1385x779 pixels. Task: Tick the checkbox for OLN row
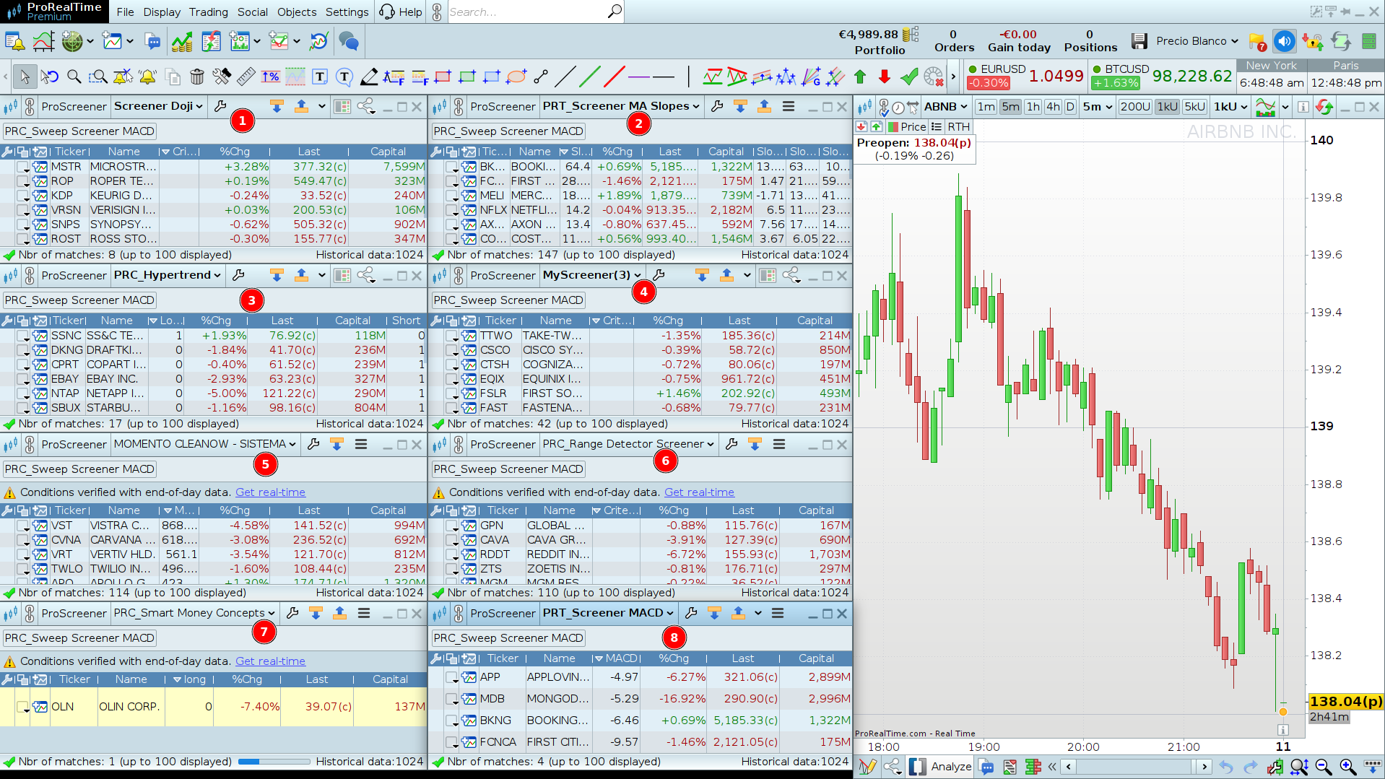[23, 707]
